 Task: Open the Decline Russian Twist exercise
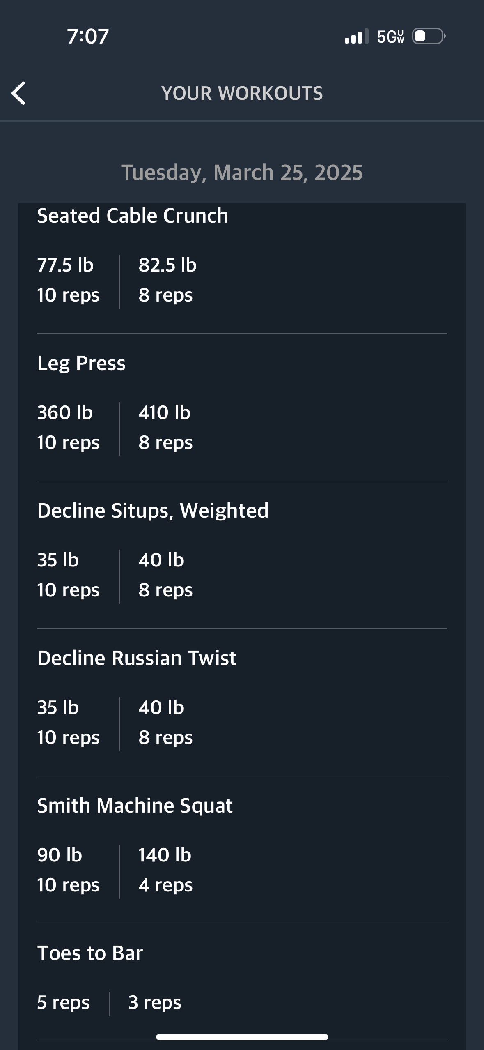[137, 658]
